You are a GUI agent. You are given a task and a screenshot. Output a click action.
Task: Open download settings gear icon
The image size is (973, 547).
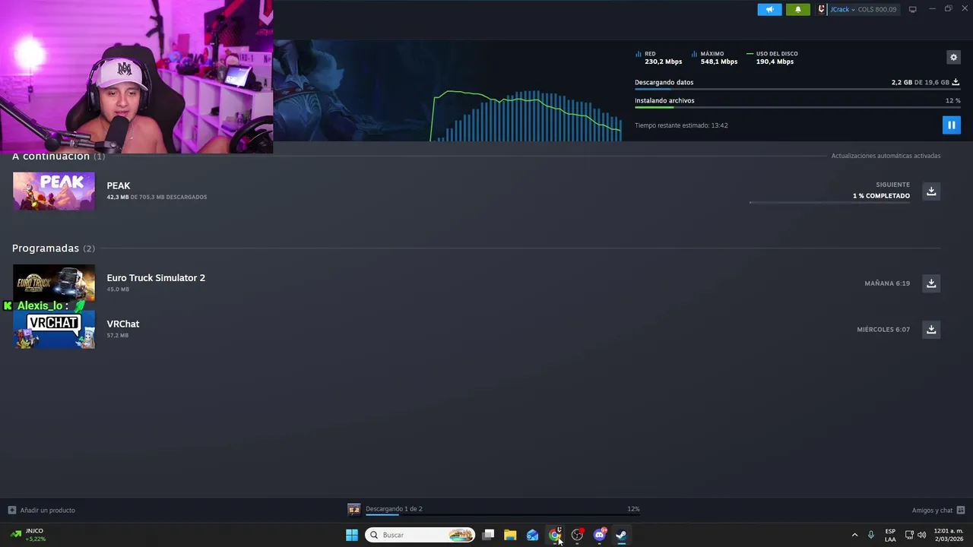pyautogui.click(x=953, y=57)
